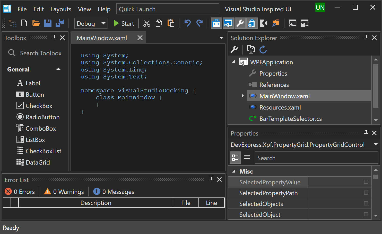The height and width of the screenshot is (234, 382).
Task: Click the Redo arrow icon
Action: [199, 23]
